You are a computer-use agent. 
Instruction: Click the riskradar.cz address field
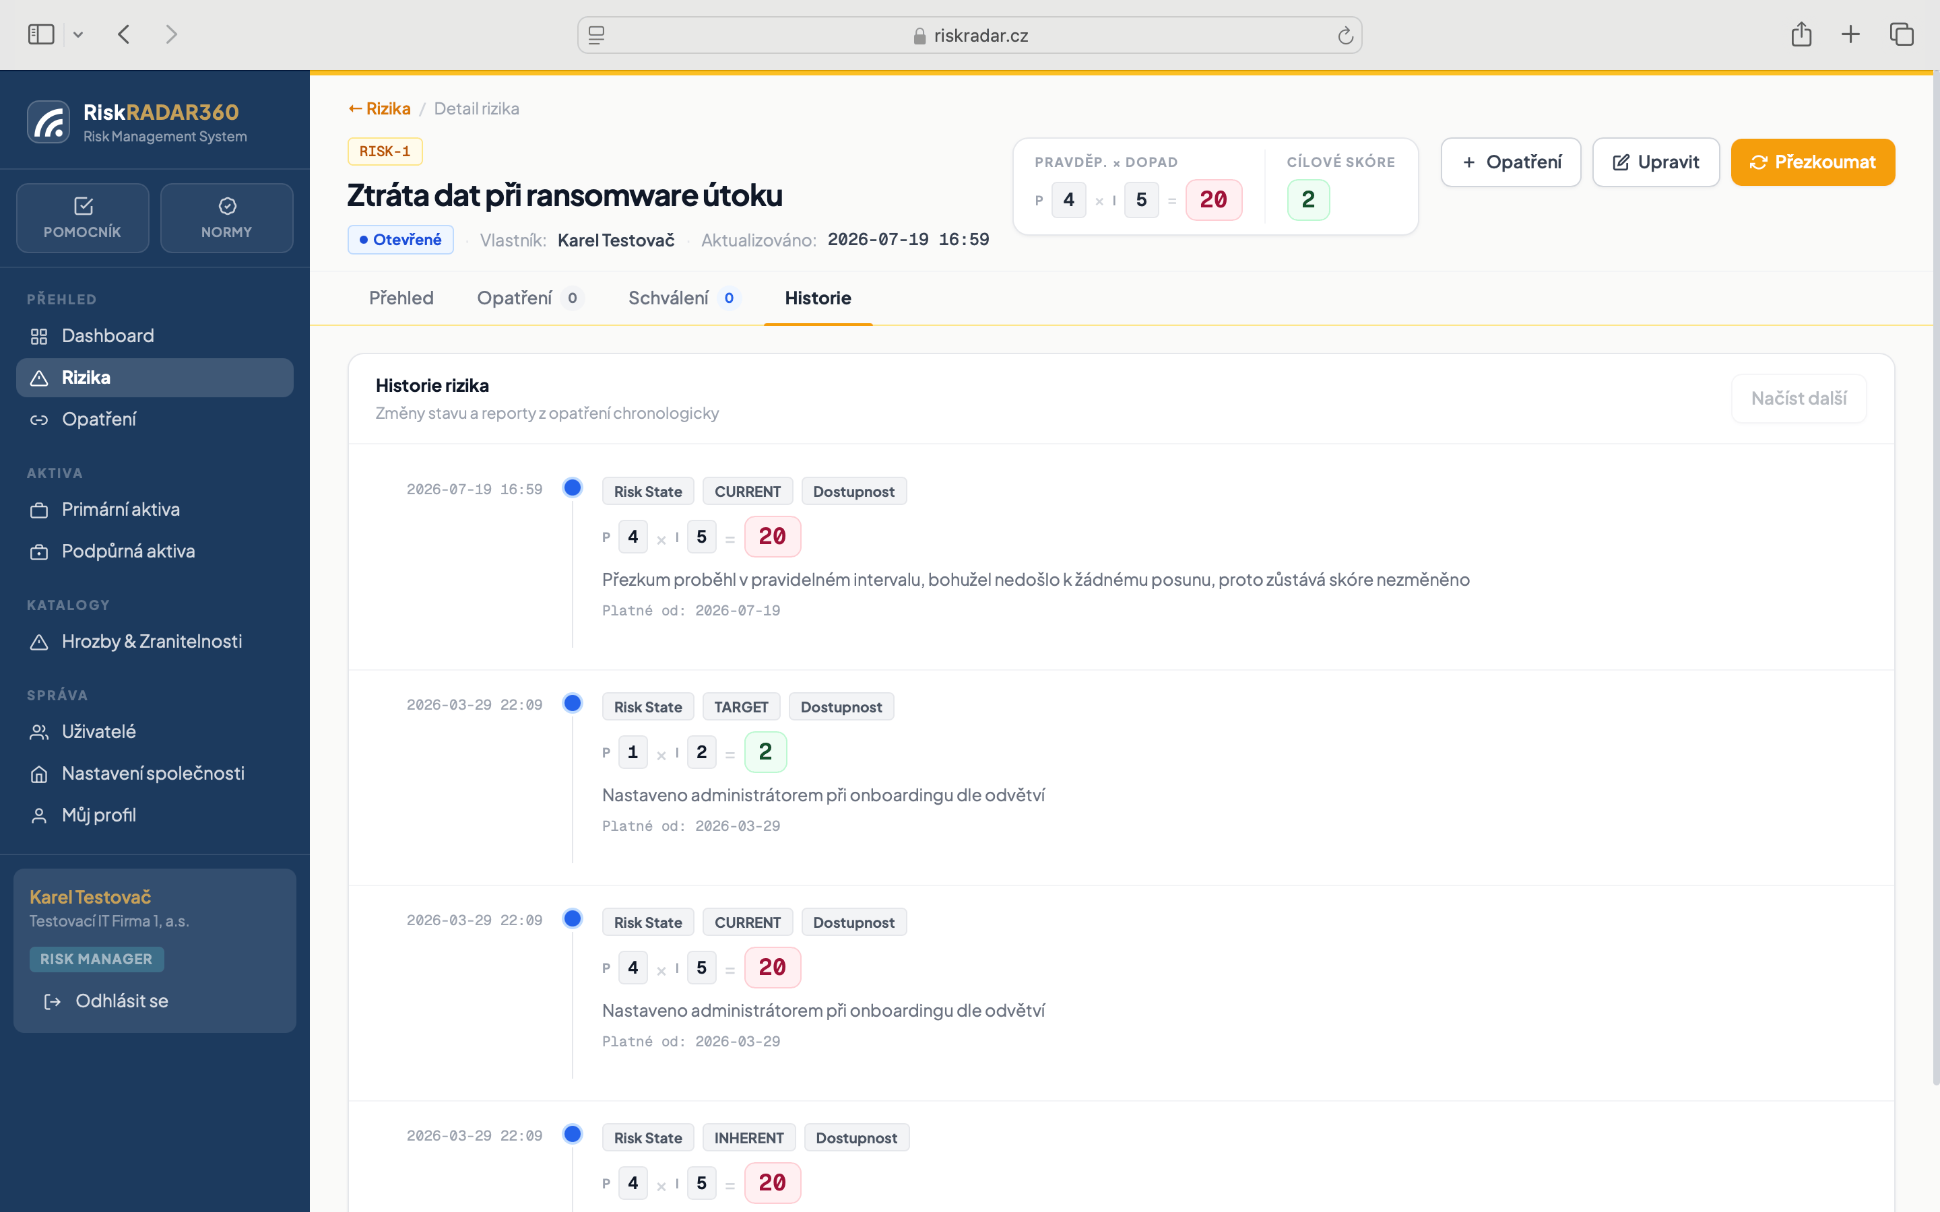(969, 35)
